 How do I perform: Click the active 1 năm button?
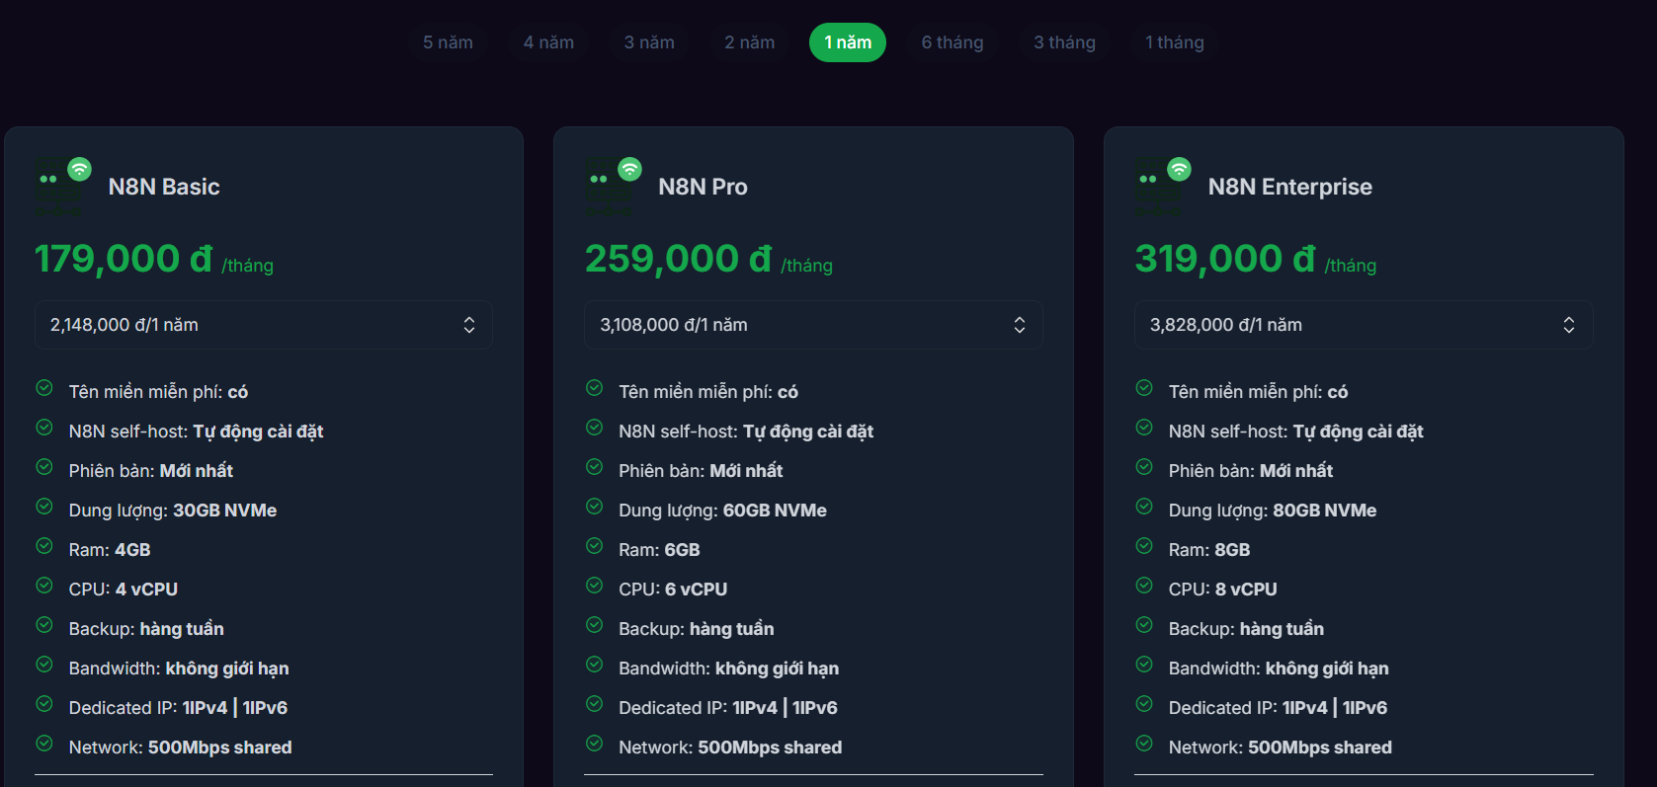click(x=848, y=42)
